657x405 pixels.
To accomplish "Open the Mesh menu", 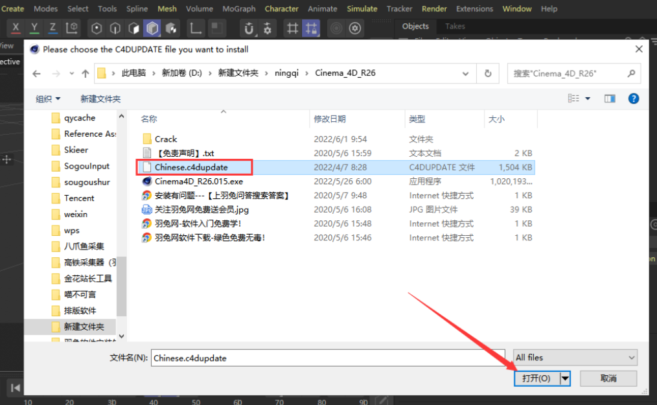I will click(x=167, y=8).
